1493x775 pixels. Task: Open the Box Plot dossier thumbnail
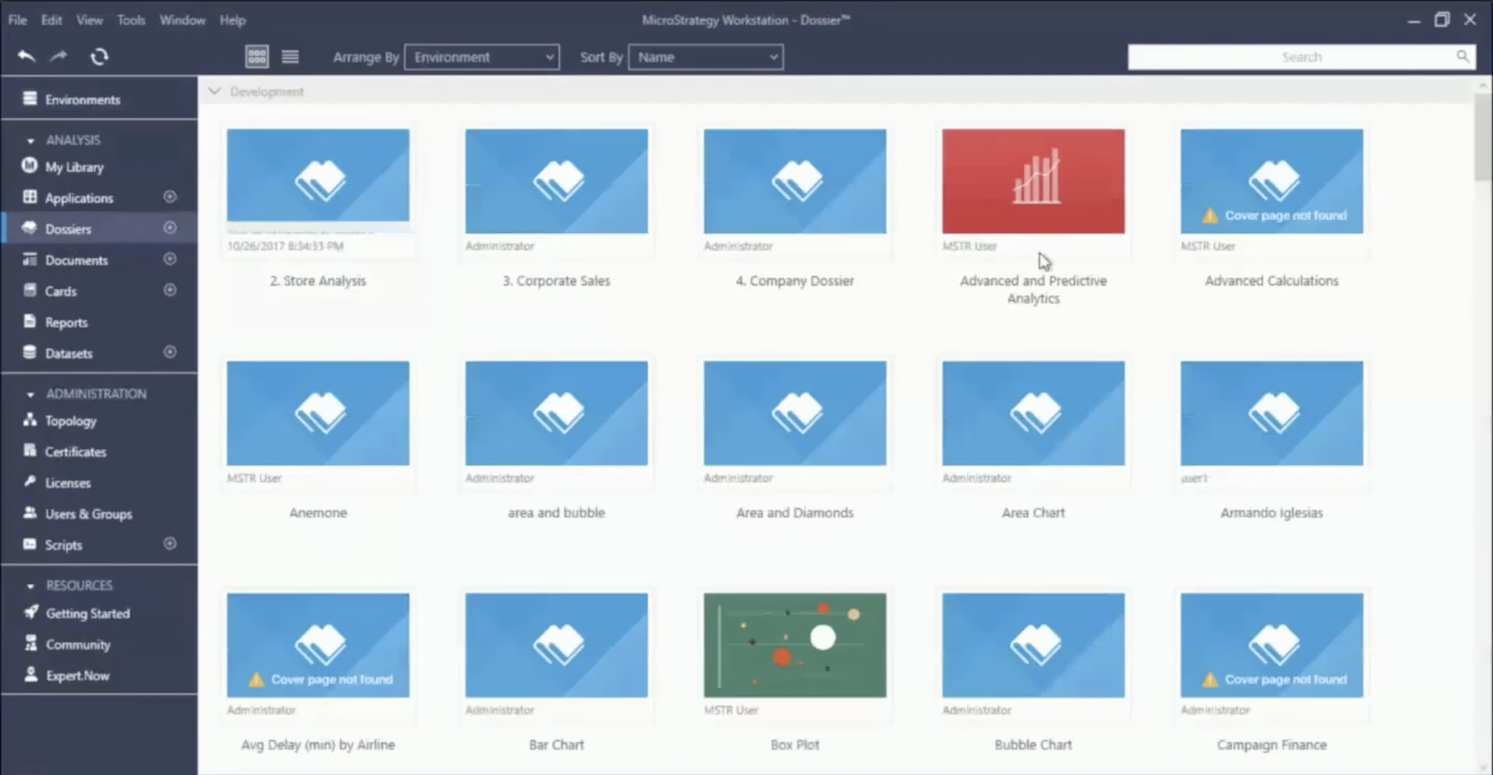(x=795, y=645)
